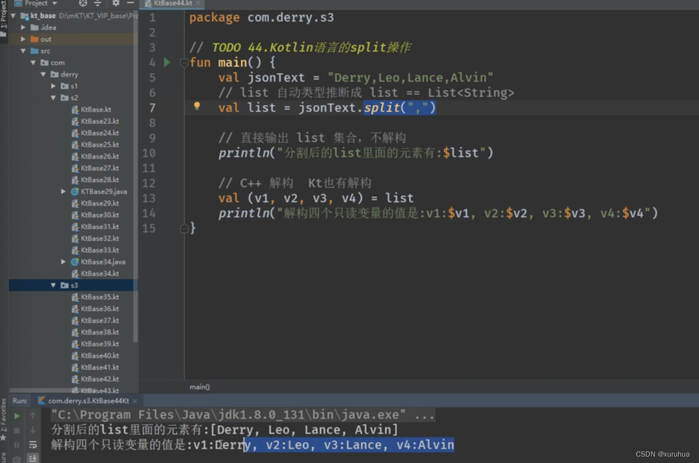The width and height of the screenshot is (699, 463).
Task: Collapse the com package
Action: pos(34,62)
